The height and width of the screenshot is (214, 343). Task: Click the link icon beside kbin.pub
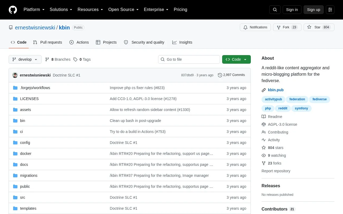pyautogui.click(x=264, y=90)
